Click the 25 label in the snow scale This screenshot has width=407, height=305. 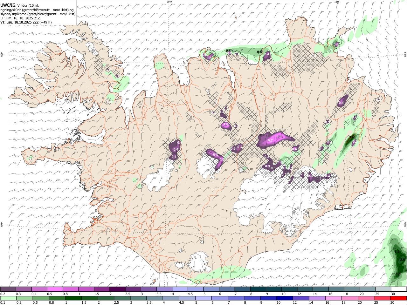(377, 294)
